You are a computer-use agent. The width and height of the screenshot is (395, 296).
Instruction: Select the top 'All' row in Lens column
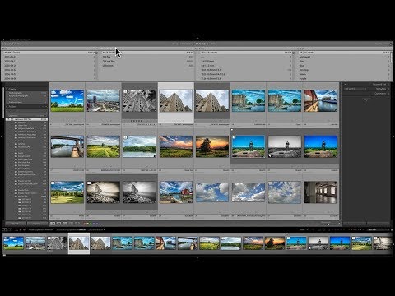pos(245,53)
